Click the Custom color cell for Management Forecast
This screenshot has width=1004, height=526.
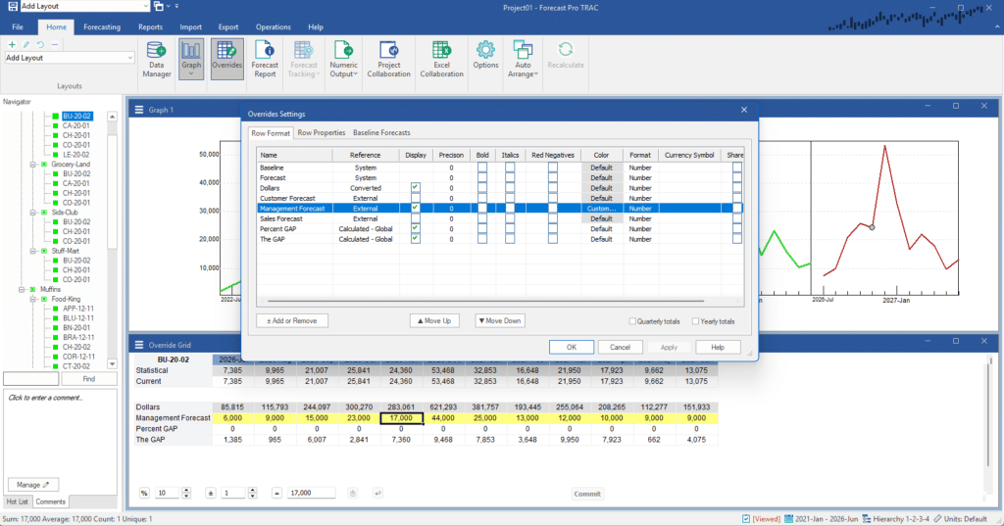coord(601,209)
